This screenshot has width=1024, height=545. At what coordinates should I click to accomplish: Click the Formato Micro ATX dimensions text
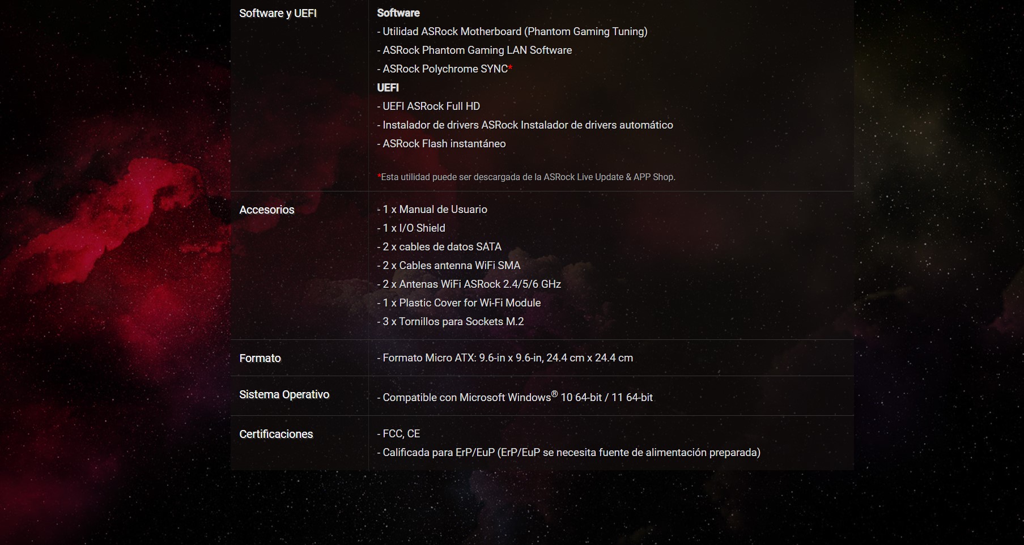[x=505, y=357]
